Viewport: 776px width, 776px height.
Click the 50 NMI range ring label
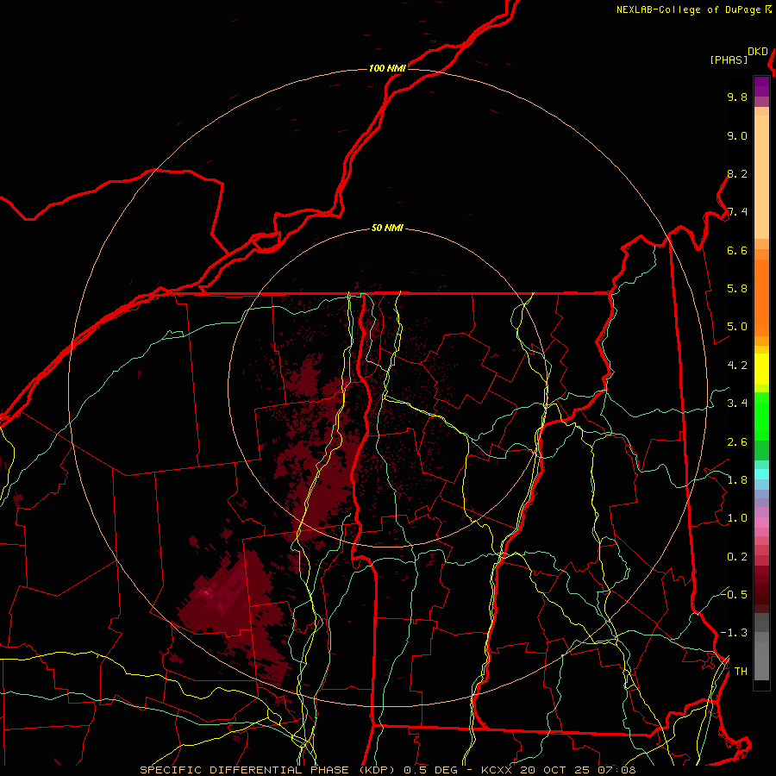tap(387, 228)
